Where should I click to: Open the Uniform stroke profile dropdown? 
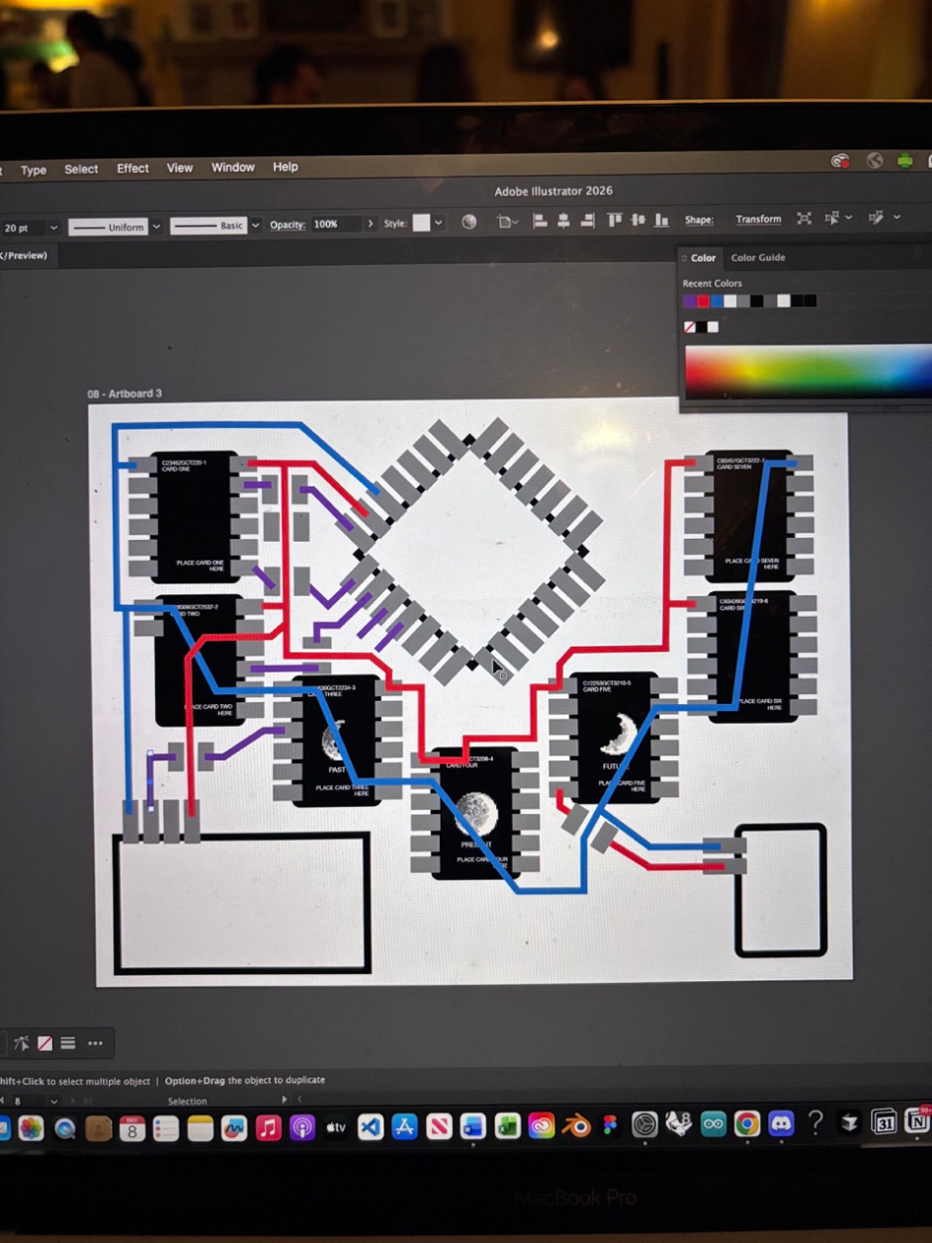(x=155, y=226)
